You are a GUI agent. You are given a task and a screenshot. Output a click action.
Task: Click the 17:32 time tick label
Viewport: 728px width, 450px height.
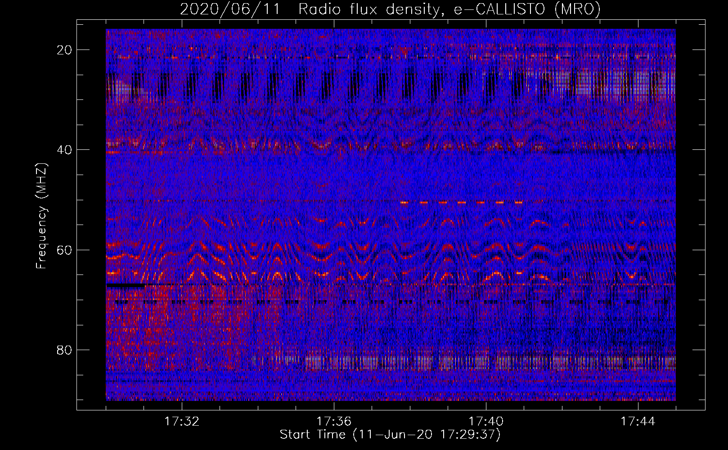182,422
